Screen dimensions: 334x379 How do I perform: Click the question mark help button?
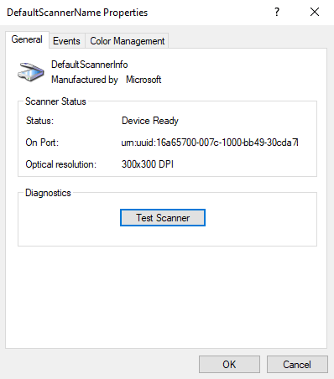coord(277,12)
